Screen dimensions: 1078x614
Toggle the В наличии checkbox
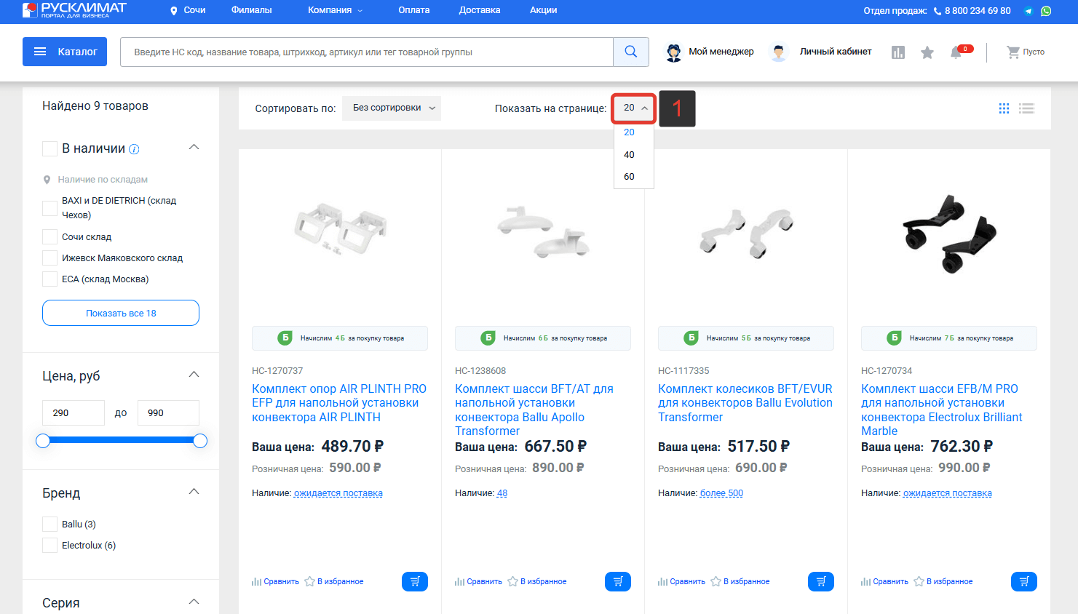(x=49, y=148)
